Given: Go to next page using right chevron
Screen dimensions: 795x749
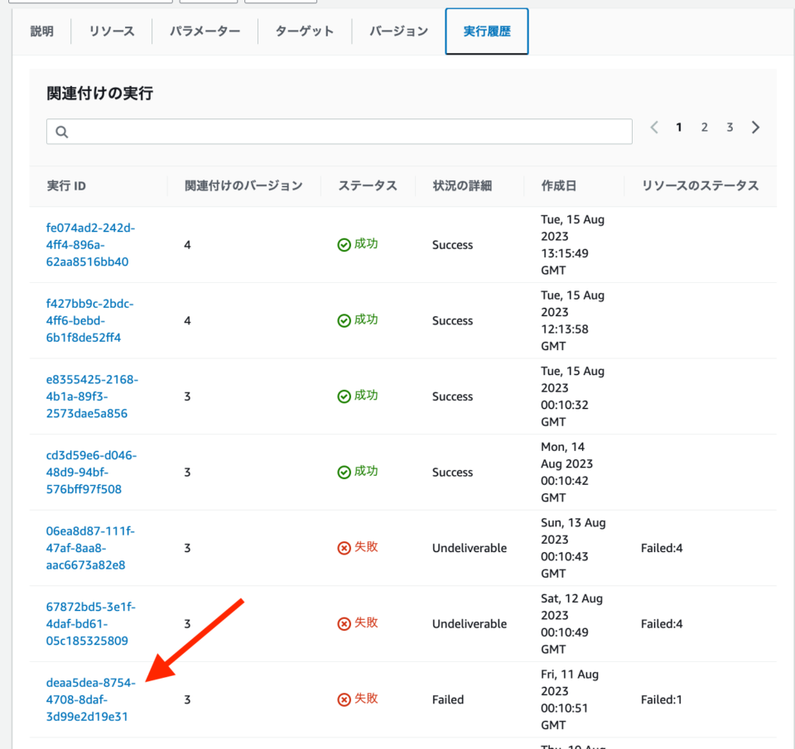Looking at the screenshot, I should tap(755, 127).
